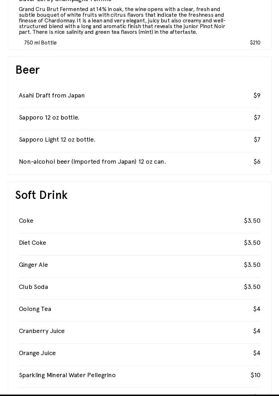Image resolution: width=279 pixels, height=396 pixels.
Task: Click the Soft Drink section heading
Action: coord(41,195)
